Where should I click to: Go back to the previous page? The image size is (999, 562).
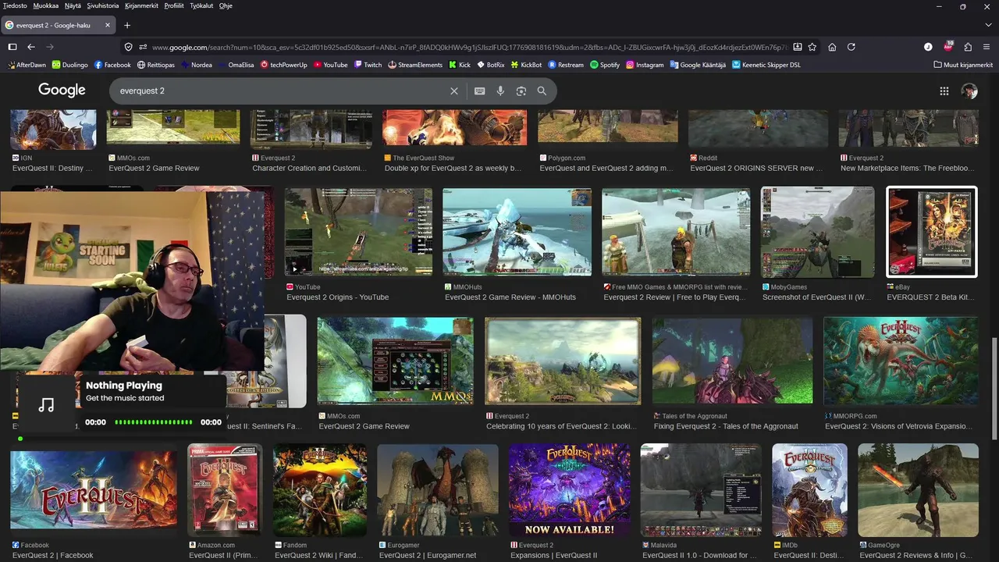pyautogui.click(x=31, y=47)
